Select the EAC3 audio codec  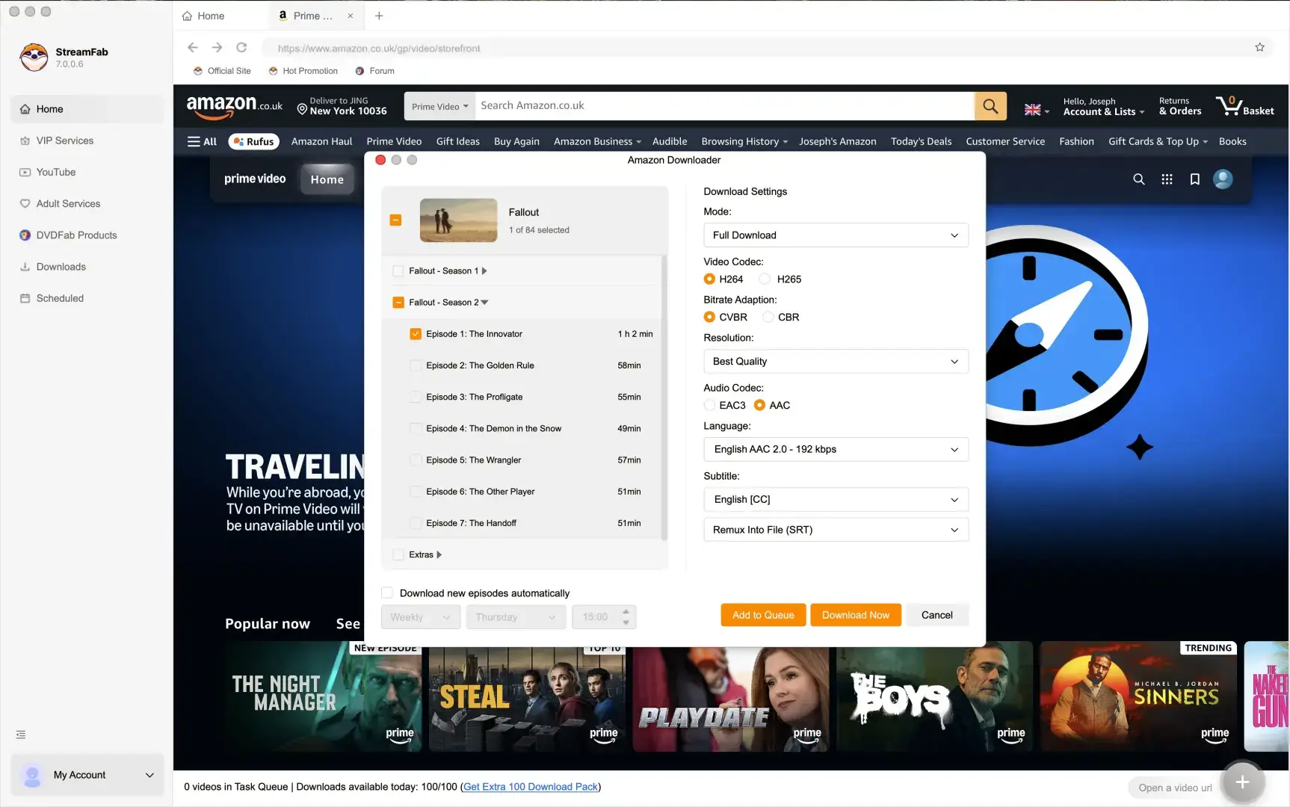tap(709, 405)
